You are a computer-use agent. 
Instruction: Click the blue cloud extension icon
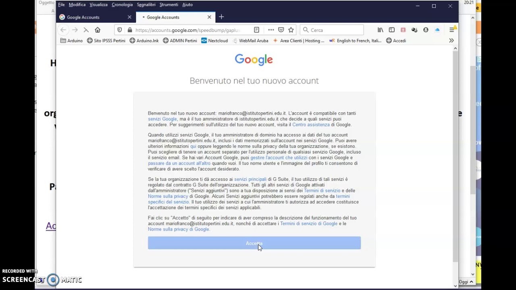coord(437,30)
